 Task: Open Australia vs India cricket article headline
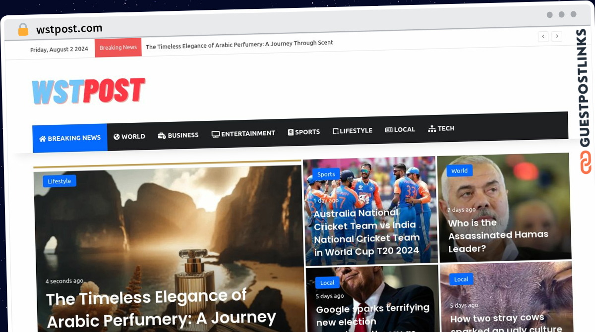[x=367, y=232]
